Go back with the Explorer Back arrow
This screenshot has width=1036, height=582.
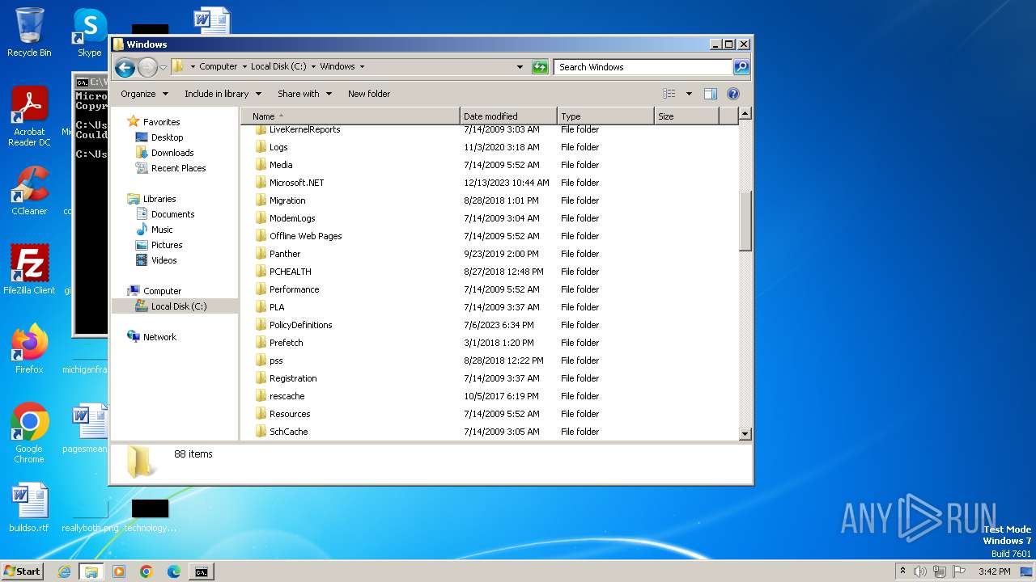[125, 67]
